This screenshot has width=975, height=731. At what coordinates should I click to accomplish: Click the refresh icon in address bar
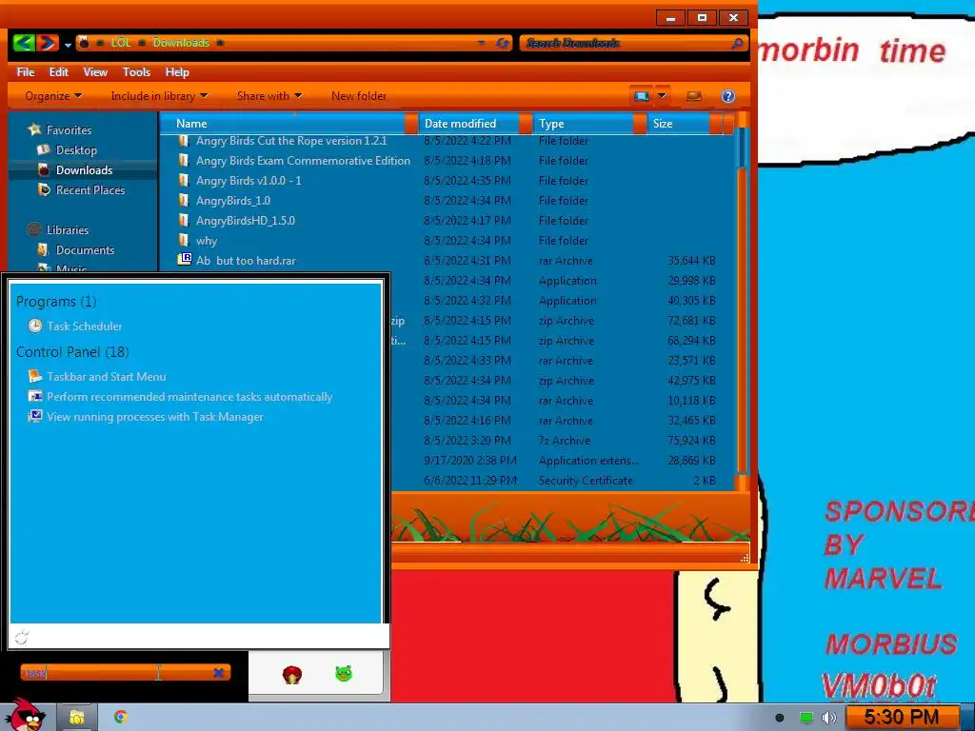point(503,43)
